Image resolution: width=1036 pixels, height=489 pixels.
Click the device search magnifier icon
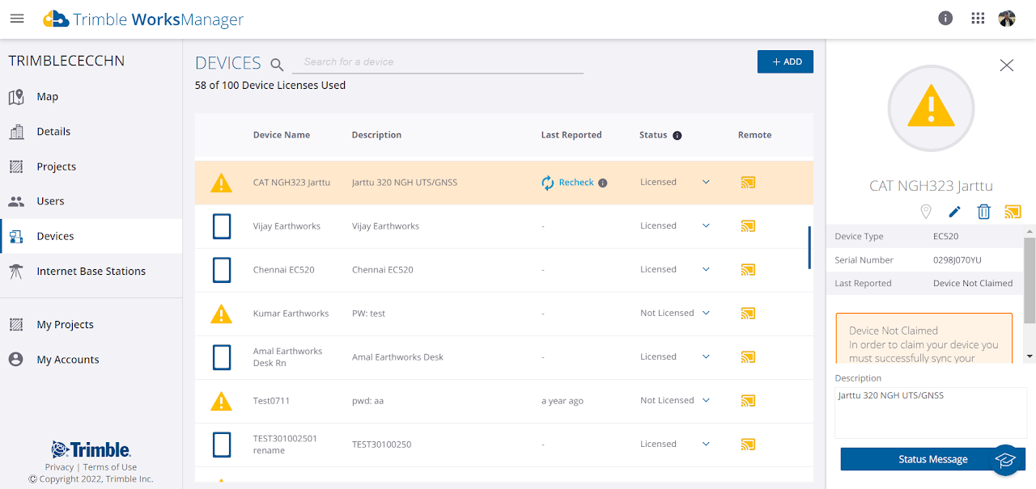point(277,65)
